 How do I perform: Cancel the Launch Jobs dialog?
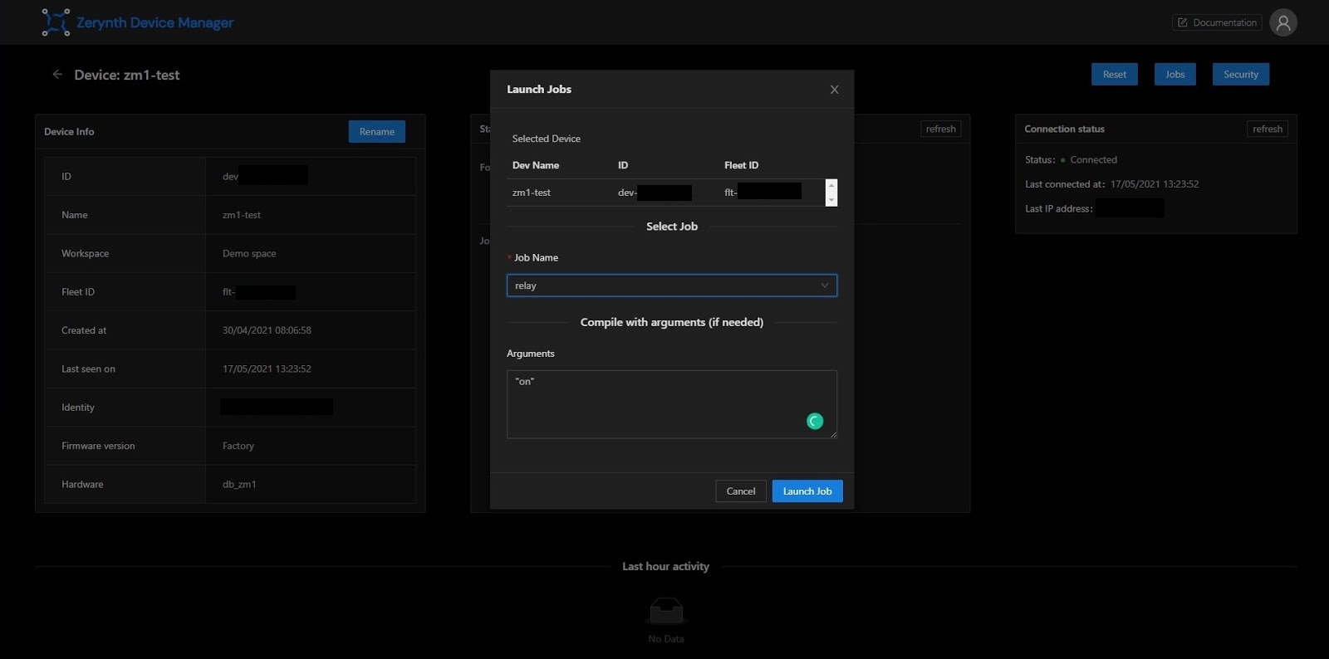741,491
